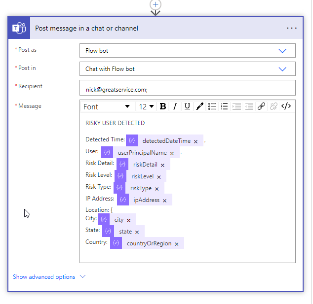Open the Font family dropdown
The image size is (313, 304).
pos(107,106)
